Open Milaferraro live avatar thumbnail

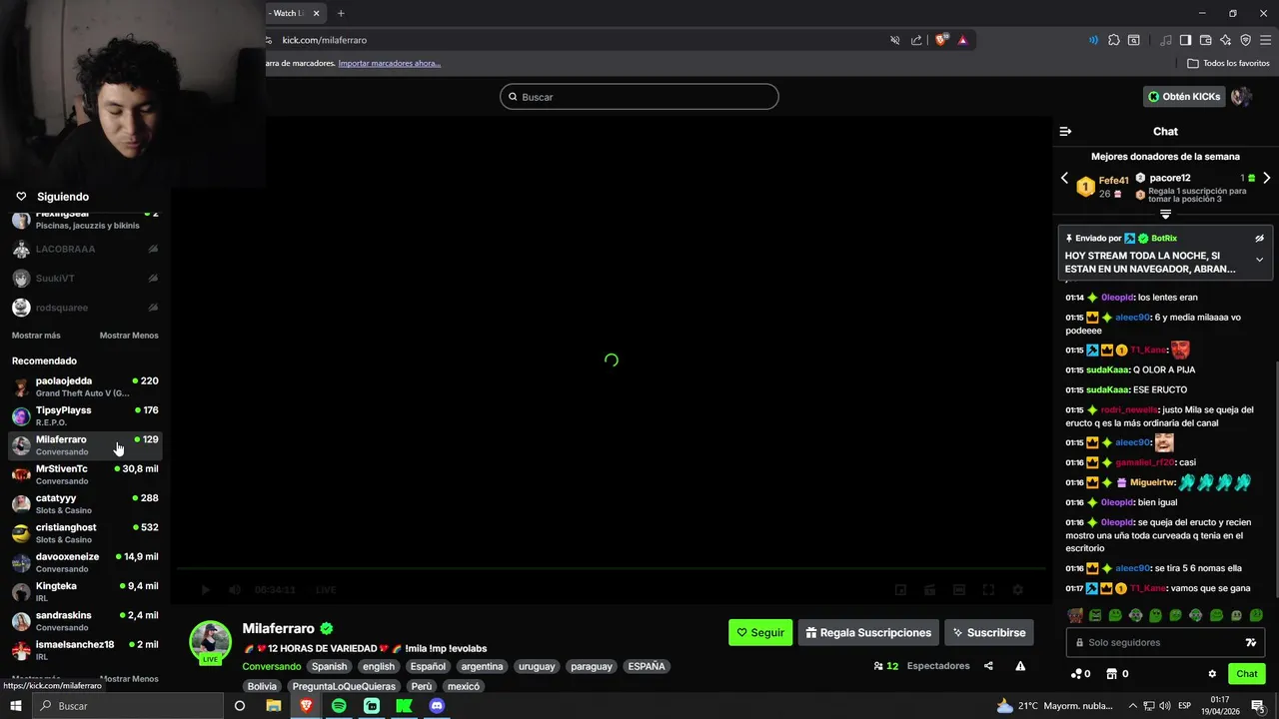(x=211, y=642)
